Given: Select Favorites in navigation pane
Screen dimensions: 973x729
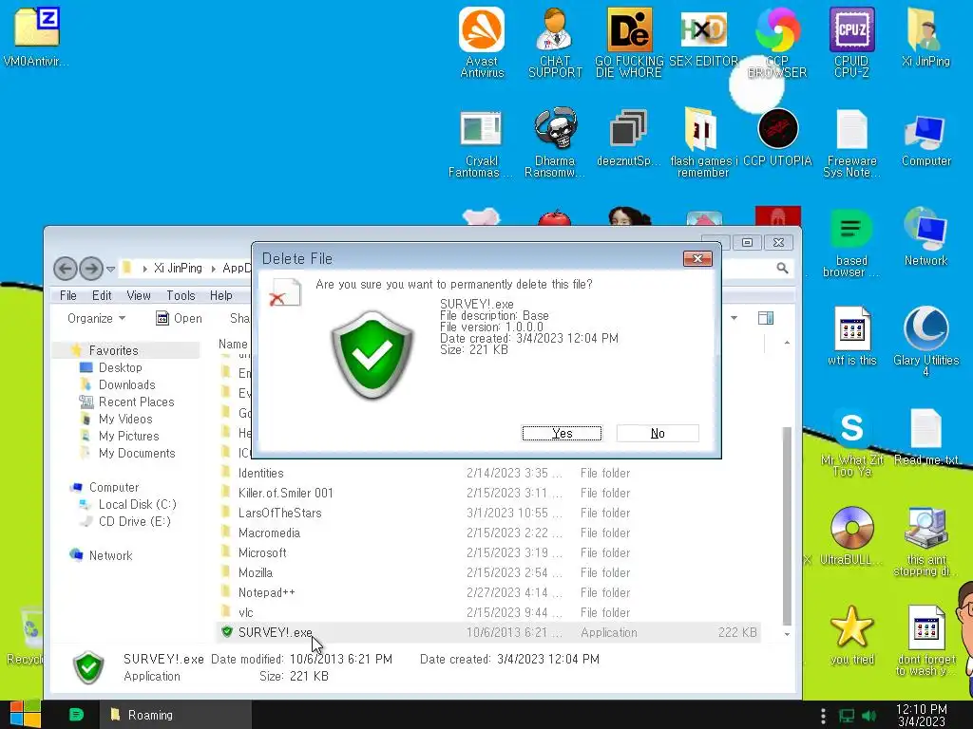Looking at the screenshot, I should tap(114, 350).
